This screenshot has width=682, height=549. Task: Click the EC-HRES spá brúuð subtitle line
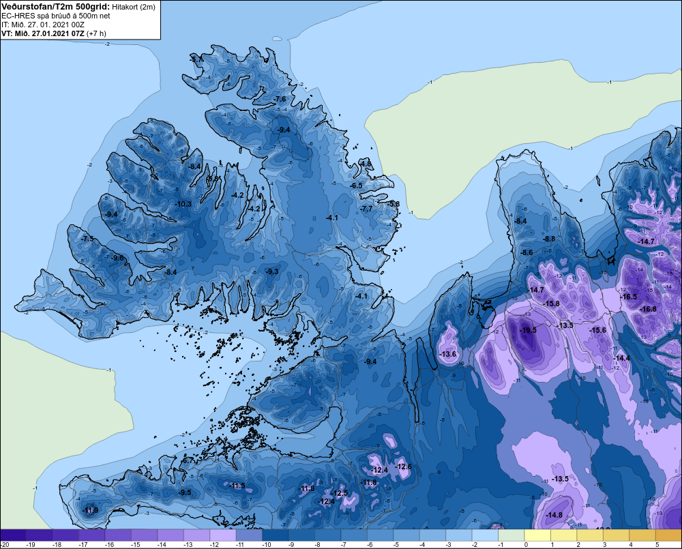point(56,16)
